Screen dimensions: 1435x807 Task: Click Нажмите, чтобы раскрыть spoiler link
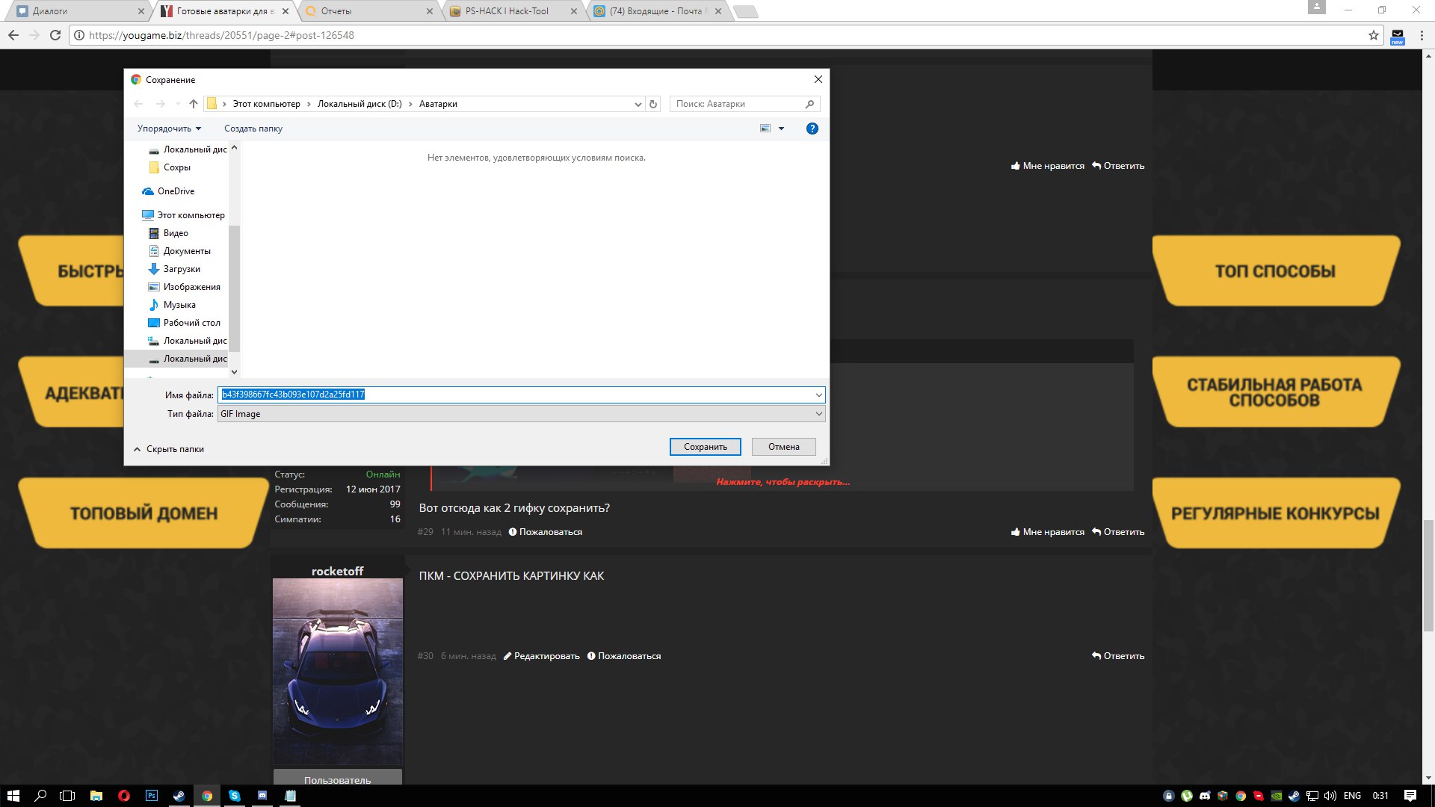[783, 482]
